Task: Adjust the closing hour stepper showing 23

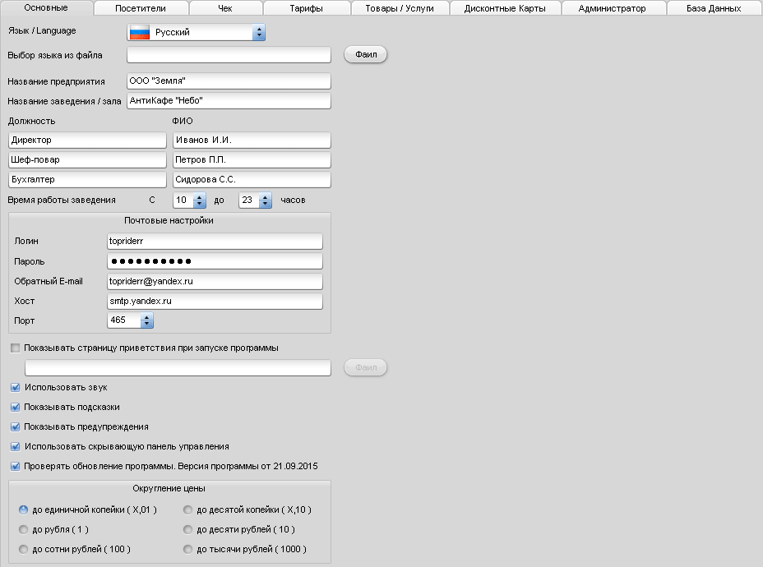Action: [x=265, y=201]
